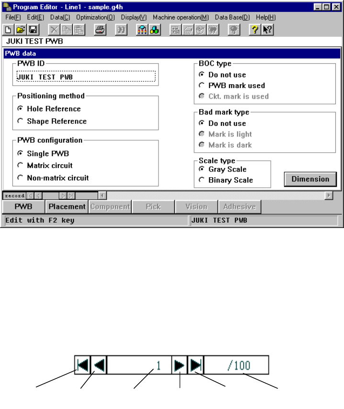Click the grayed starburst icon beside the box icon

tap(213, 30)
